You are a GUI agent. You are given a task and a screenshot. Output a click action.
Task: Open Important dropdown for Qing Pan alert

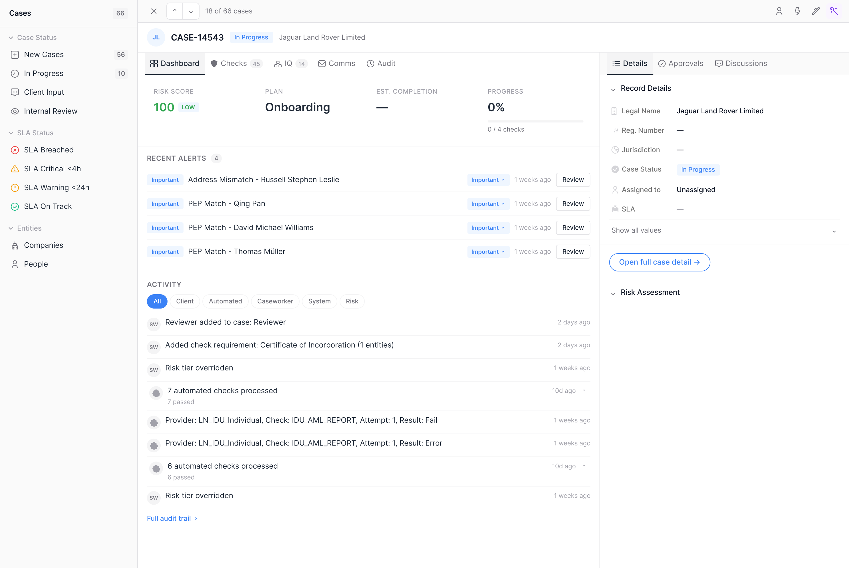[x=488, y=204]
